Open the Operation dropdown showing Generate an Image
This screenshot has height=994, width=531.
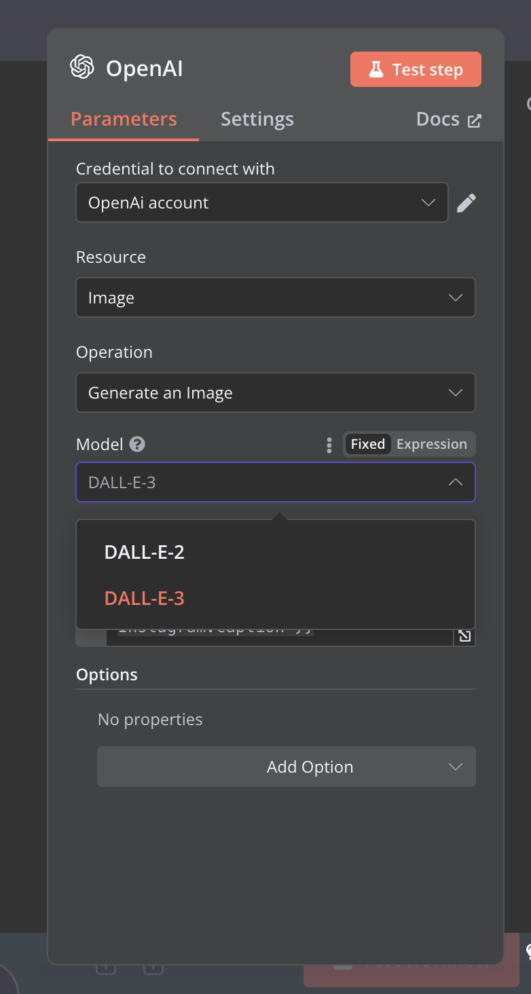tap(276, 392)
